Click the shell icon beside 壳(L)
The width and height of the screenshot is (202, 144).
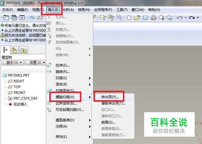[x=49, y=23]
